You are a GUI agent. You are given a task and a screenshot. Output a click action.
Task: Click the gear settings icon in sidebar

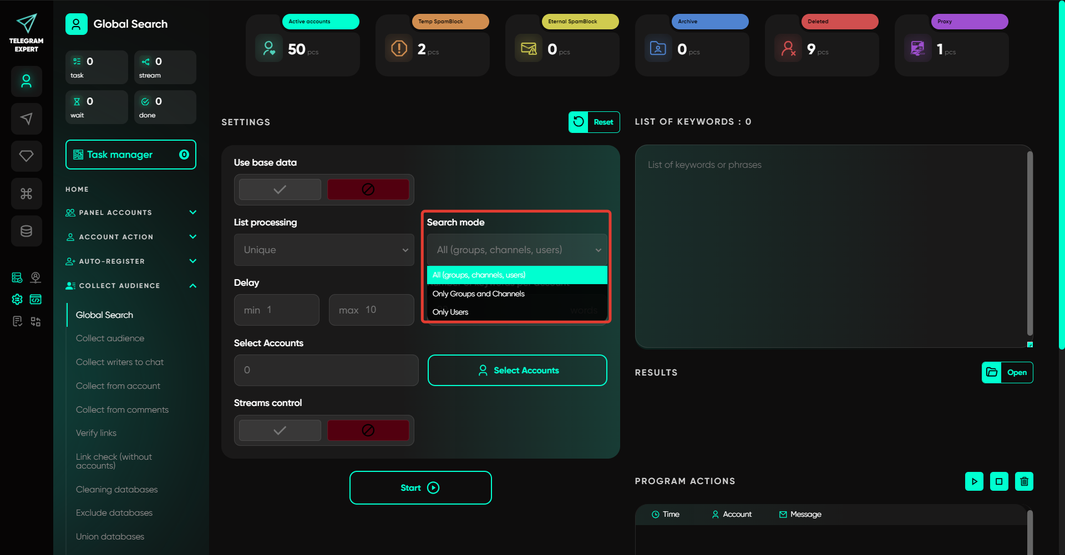pyautogui.click(x=17, y=300)
